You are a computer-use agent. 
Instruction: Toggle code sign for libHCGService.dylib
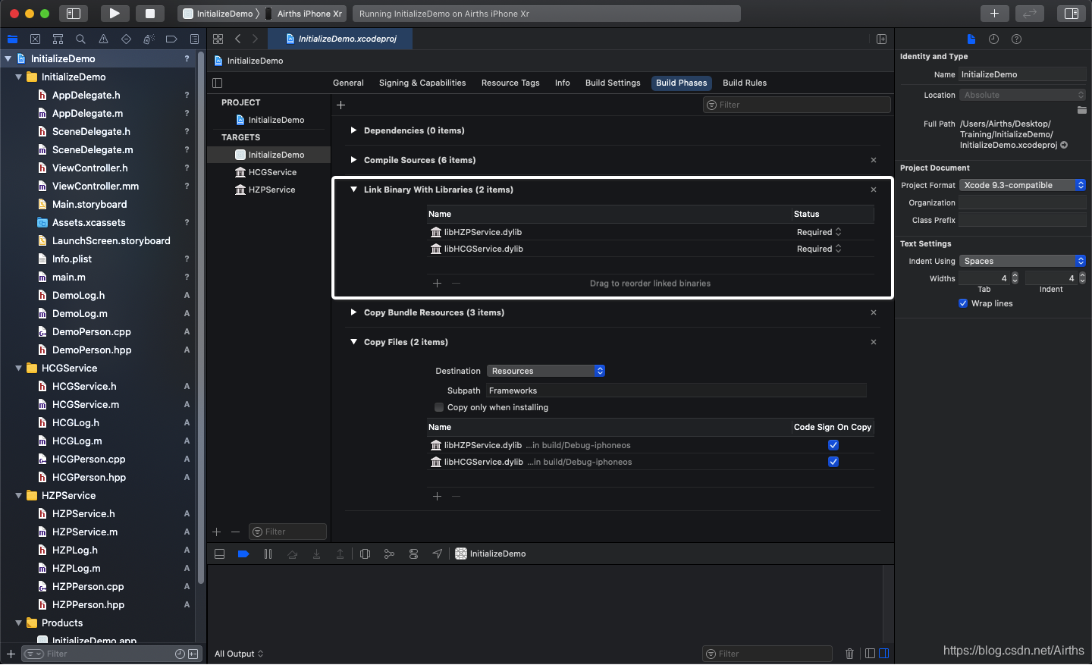833,462
